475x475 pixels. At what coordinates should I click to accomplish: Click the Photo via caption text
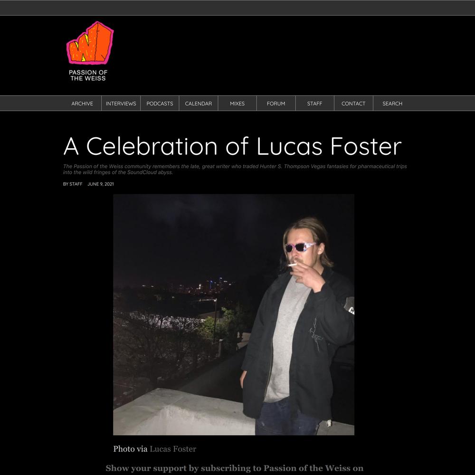(130, 449)
